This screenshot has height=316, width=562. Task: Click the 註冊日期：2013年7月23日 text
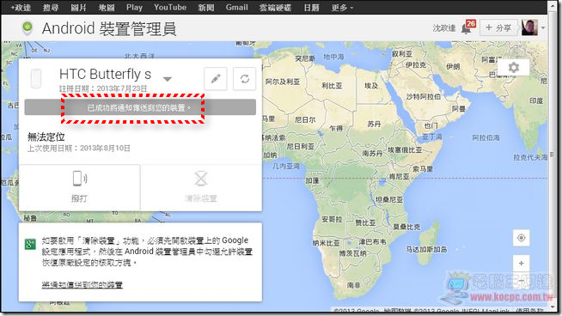coord(103,88)
